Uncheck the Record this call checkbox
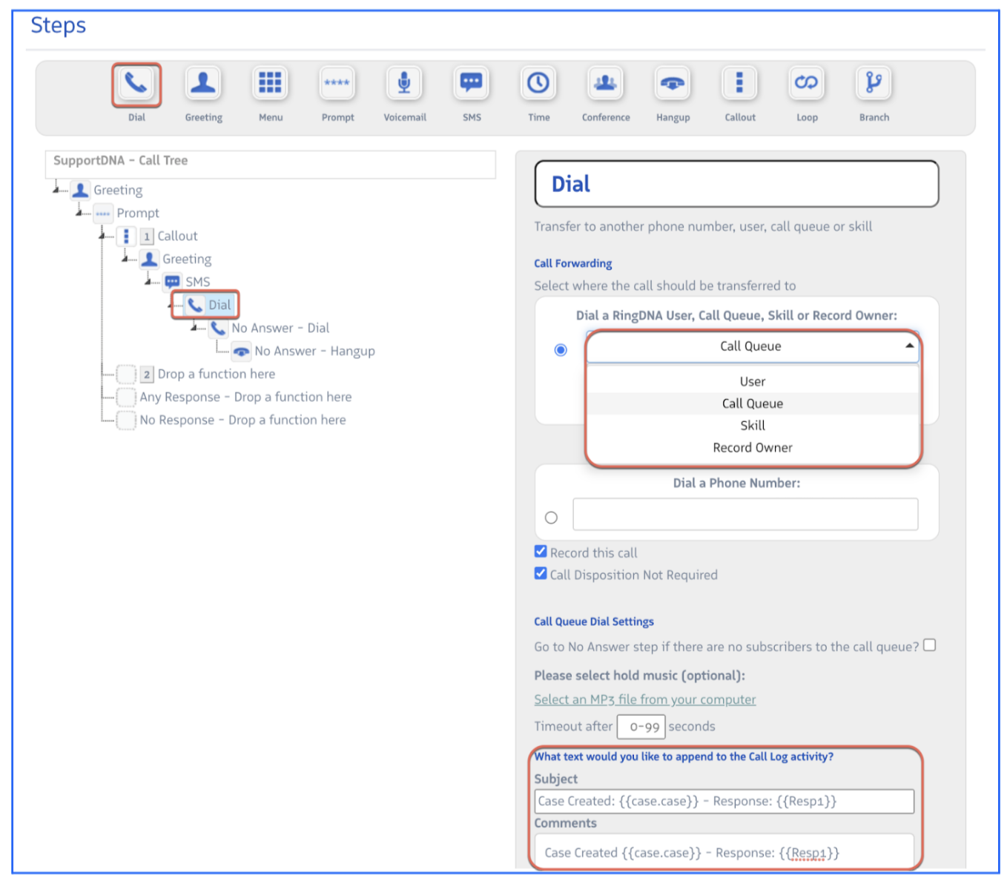The height and width of the screenshot is (884, 1007). [x=541, y=552]
